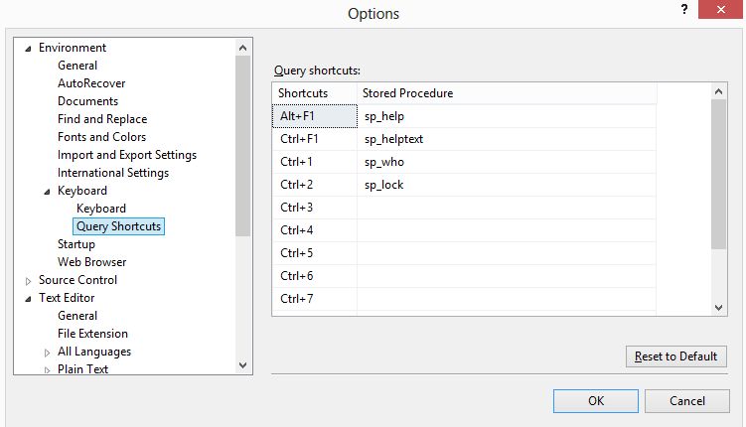Select the Ctrl+1 shortcut cell
This screenshot has height=427, width=746.
click(x=315, y=162)
